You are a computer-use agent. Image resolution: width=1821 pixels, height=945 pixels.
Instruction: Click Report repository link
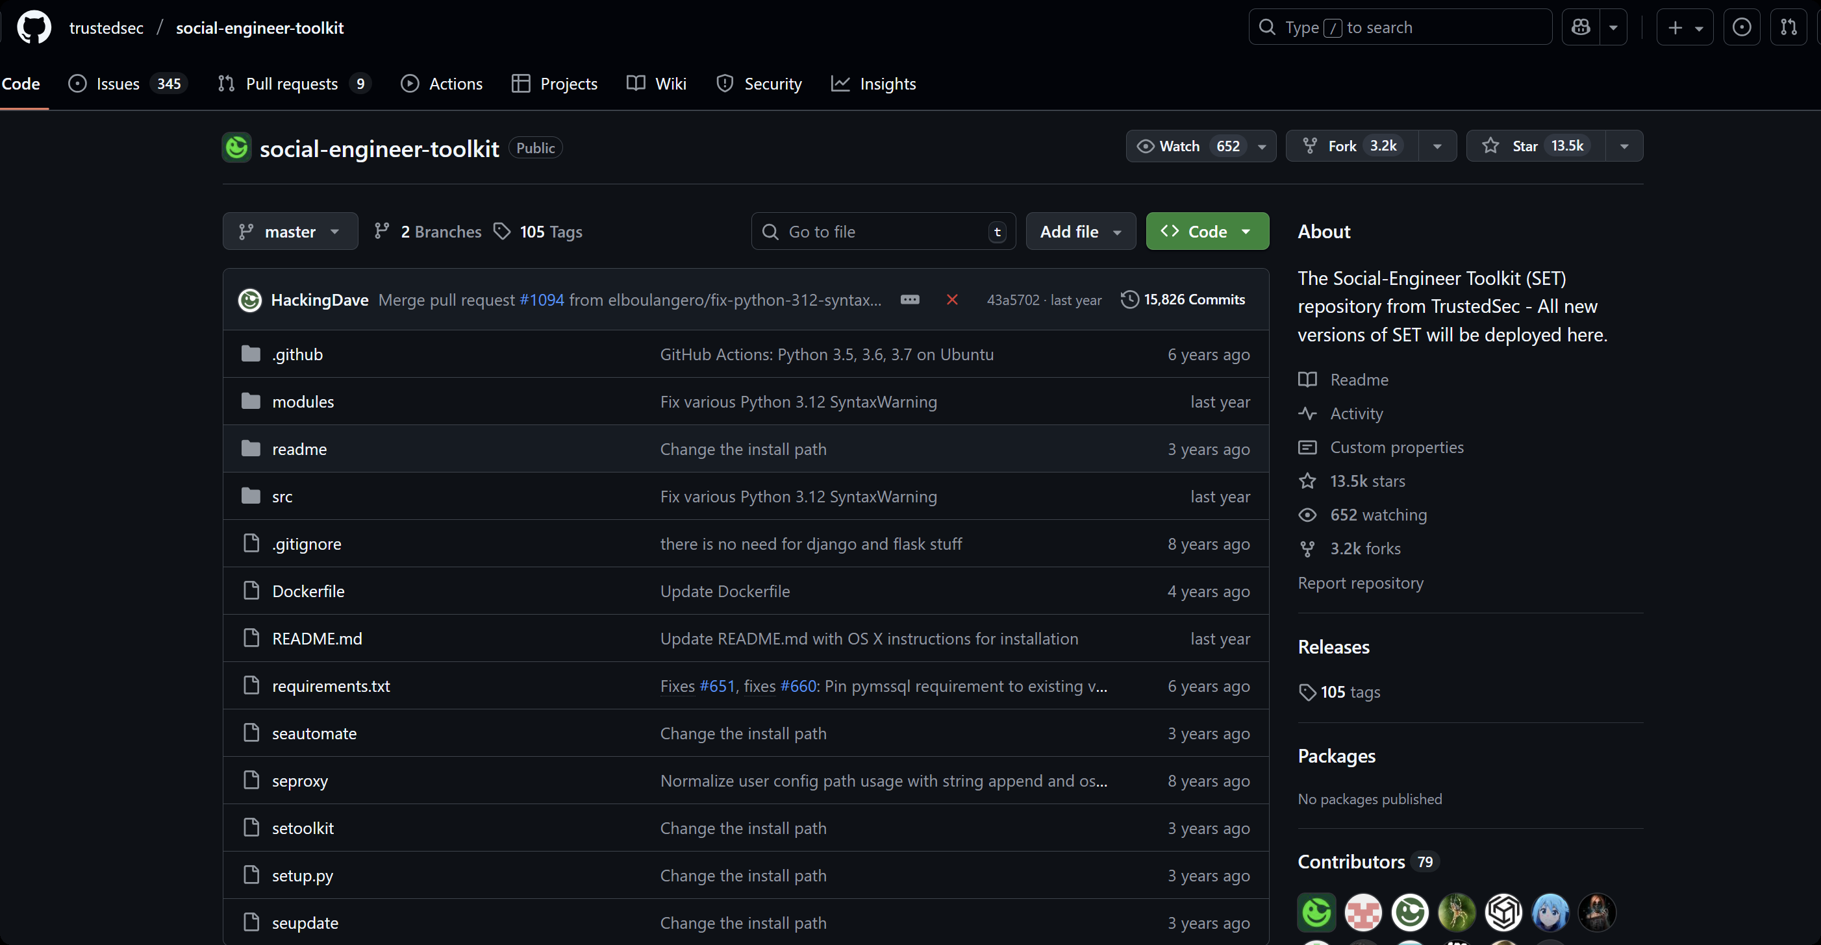point(1360,583)
